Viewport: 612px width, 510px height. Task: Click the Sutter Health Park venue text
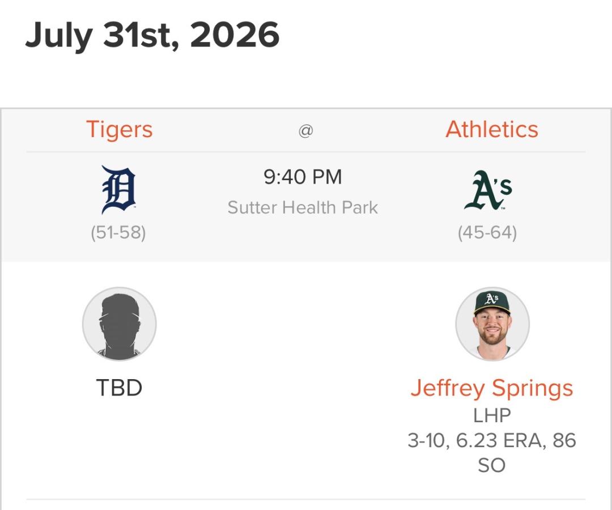(303, 207)
